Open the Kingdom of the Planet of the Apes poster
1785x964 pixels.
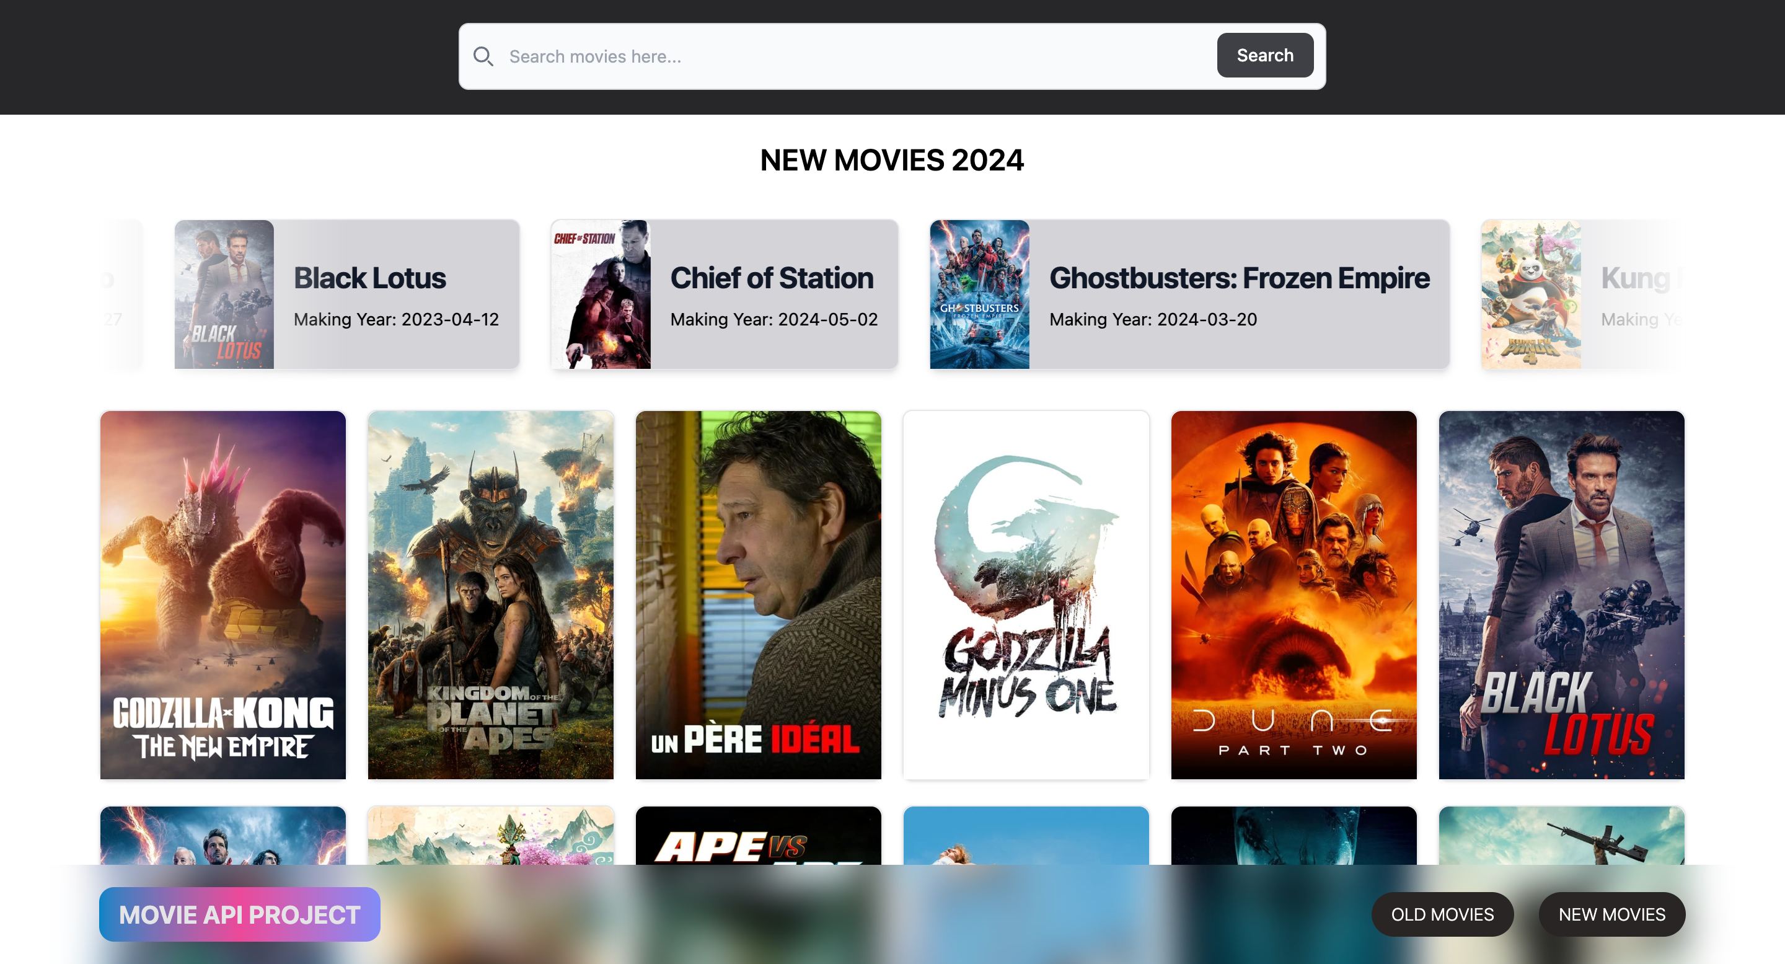point(491,595)
